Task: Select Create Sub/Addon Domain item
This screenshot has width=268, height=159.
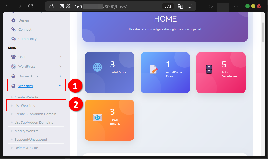Action: tap(36, 114)
